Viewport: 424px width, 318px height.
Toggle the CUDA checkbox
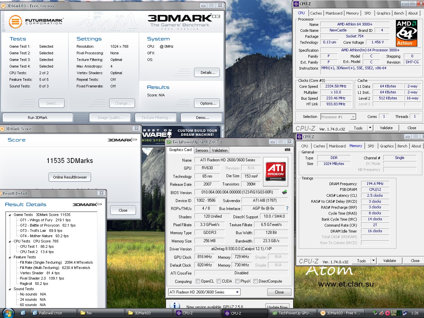point(219,281)
